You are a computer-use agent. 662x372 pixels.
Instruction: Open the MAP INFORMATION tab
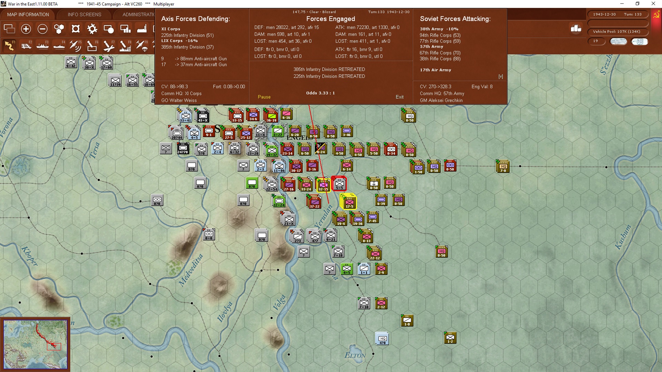click(x=28, y=14)
